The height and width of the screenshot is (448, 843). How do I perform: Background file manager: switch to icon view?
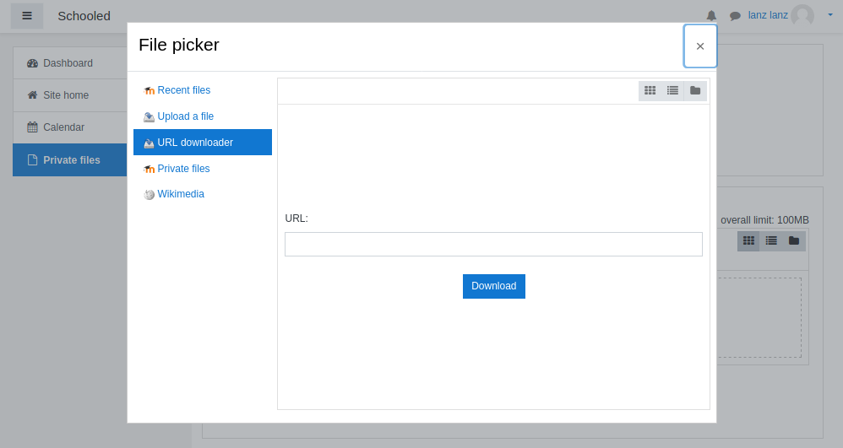click(748, 240)
